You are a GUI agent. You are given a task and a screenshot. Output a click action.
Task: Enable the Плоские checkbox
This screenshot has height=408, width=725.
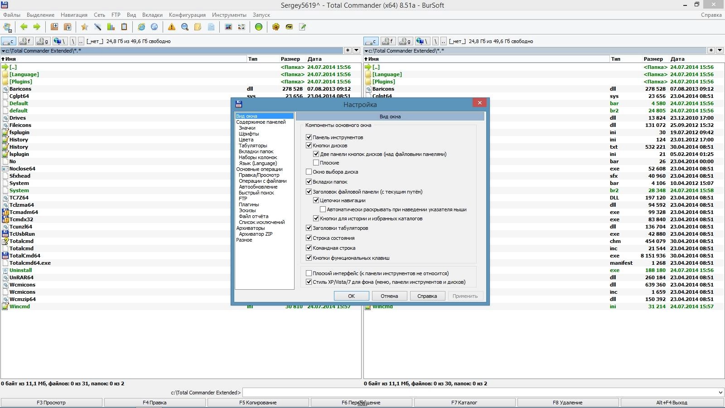coord(316,163)
